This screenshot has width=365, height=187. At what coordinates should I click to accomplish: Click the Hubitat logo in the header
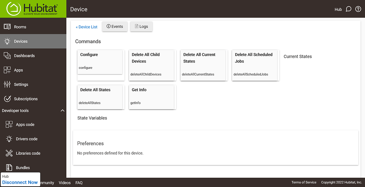[x=33, y=9]
